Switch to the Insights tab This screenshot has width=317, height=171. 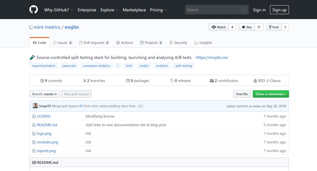click(203, 43)
